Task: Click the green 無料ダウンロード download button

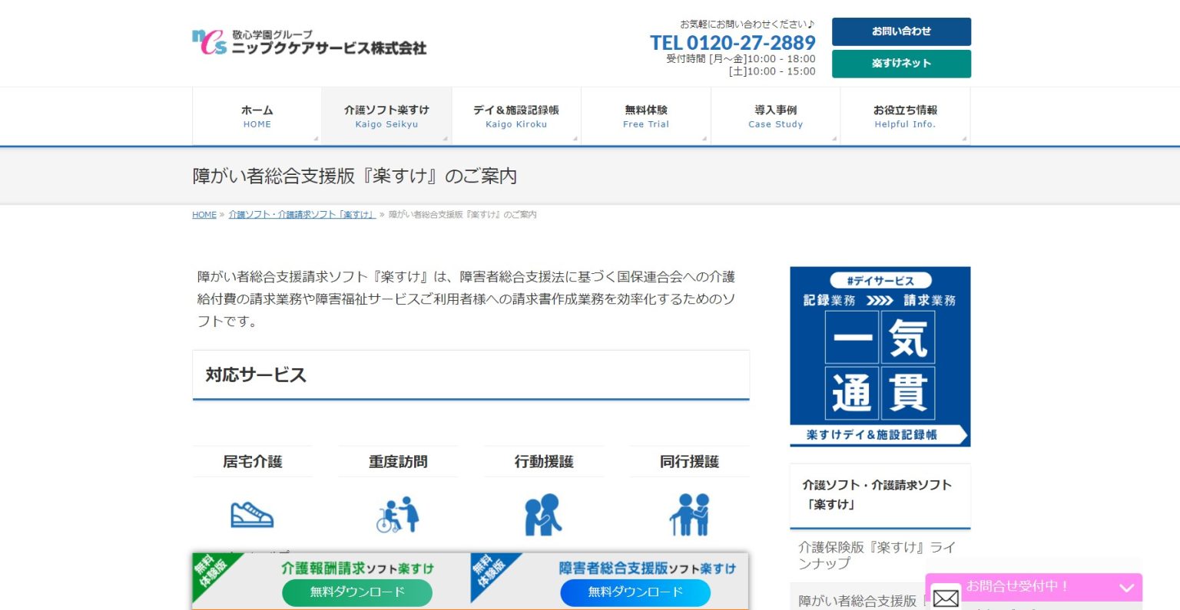Action: (x=357, y=592)
